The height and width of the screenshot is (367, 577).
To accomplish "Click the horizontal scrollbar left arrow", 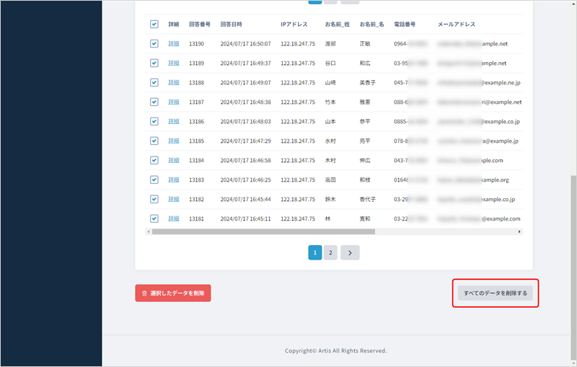I will coord(149,232).
